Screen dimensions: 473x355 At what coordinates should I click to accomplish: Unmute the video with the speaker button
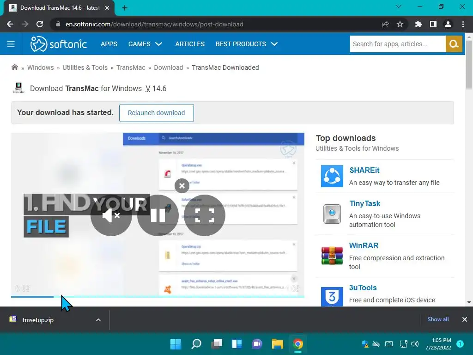coord(111,215)
